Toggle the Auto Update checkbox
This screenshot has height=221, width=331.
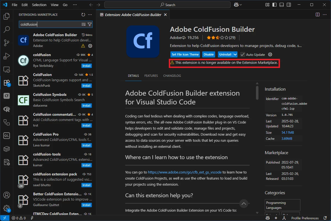(x=242, y=54)
